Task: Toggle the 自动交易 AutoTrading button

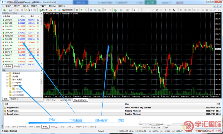Action: [67, 10]
